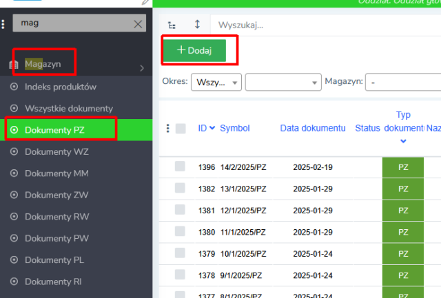Open the Magazyn filter dropdown

point(403,83)
